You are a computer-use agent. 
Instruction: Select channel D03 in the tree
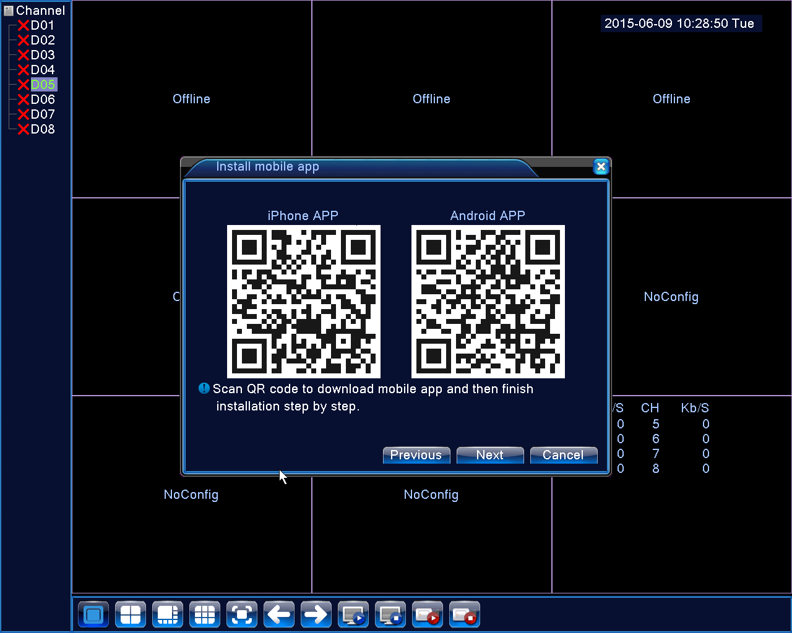pos(43,55)
